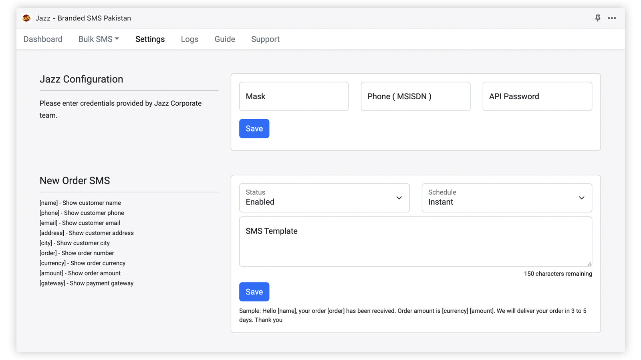Go to the Dashboard tab
The width and height of the screenshot is (641, 360).
click(x=43, y=39)
